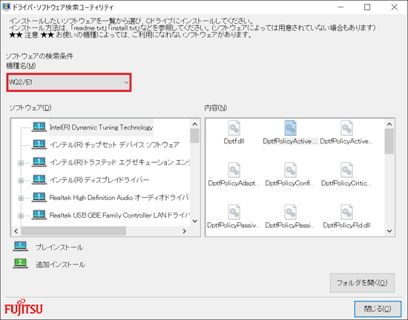This screenshot has height=320, width=408.
Task: Select the DptfPolicyPassiv file icon
Action: (234, 212)
